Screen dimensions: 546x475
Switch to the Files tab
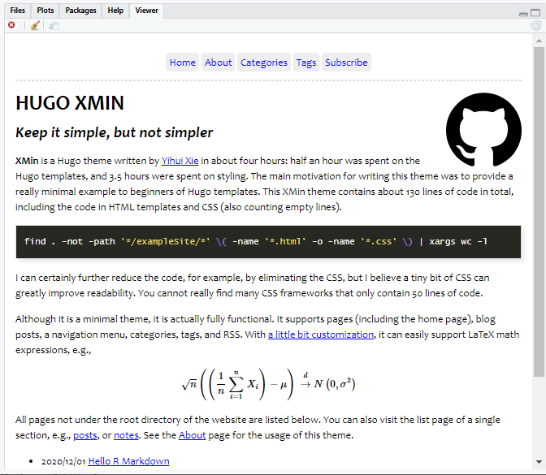point(17,11)
